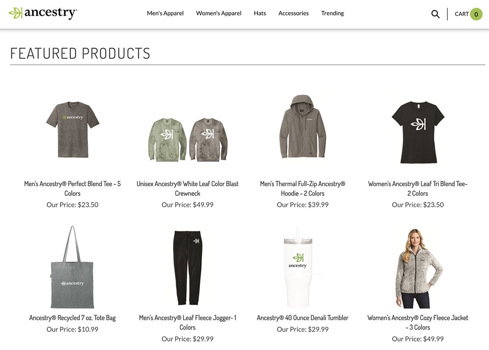This screenshot has height=350, width=489.
Task: Go to the Trending section
Action: 333,13
